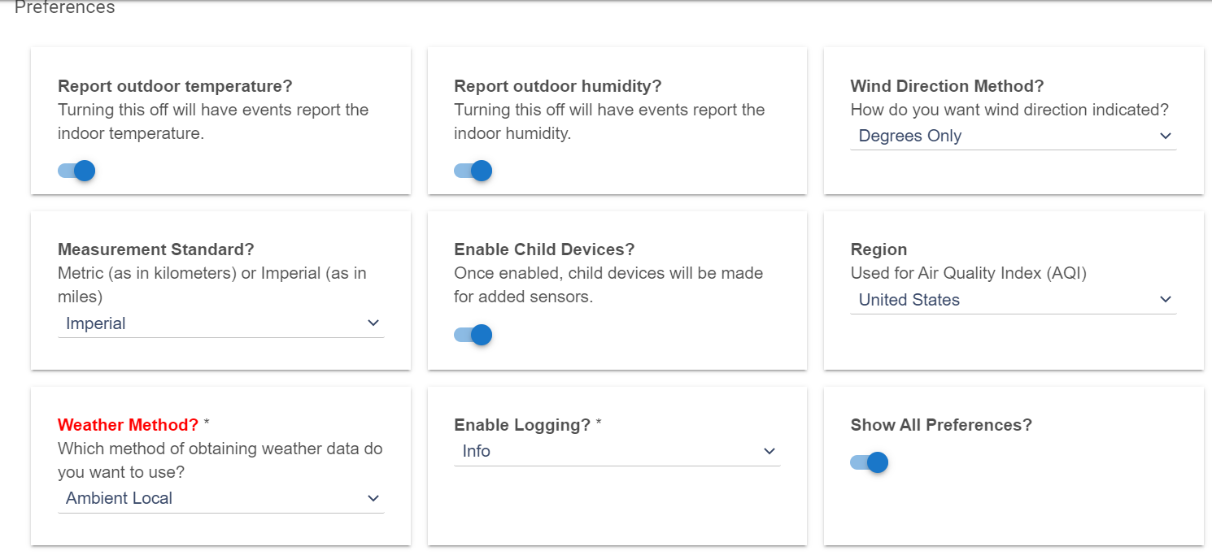Open the Measurement Standard Imperial dropdown
1212x555 pixels.
[220, 324]
